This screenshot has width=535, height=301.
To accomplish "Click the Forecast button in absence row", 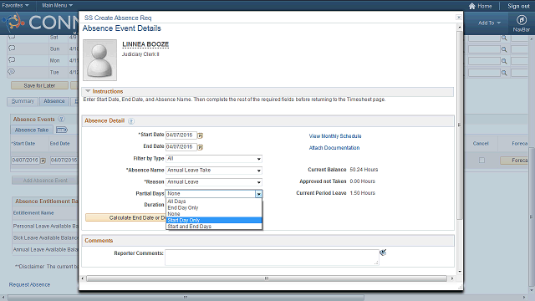I will (x=514, y=160).
